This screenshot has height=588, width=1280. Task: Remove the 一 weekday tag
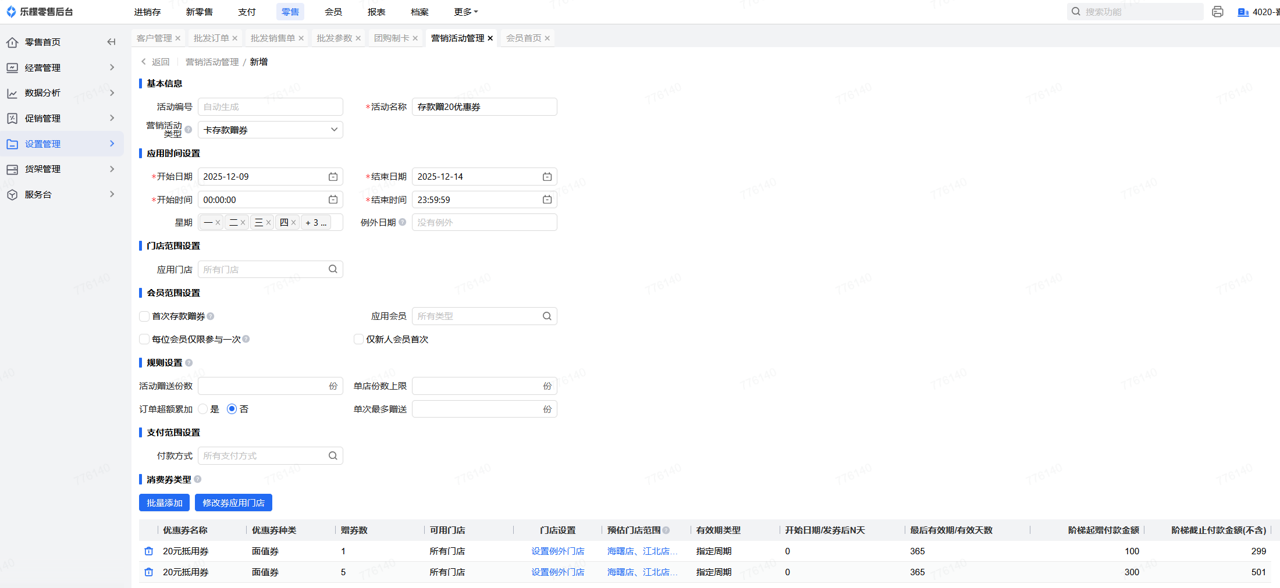[x=218, y=223]
